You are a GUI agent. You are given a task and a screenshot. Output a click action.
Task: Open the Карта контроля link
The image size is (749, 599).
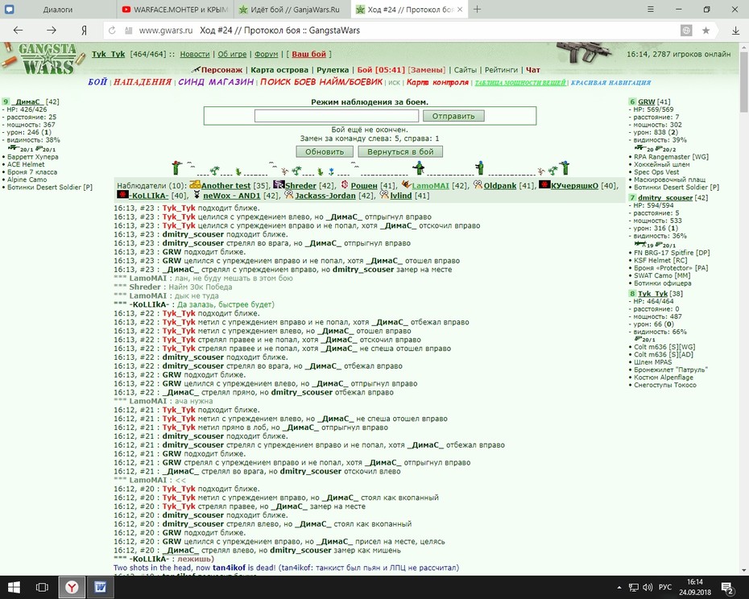pos(437,82)
